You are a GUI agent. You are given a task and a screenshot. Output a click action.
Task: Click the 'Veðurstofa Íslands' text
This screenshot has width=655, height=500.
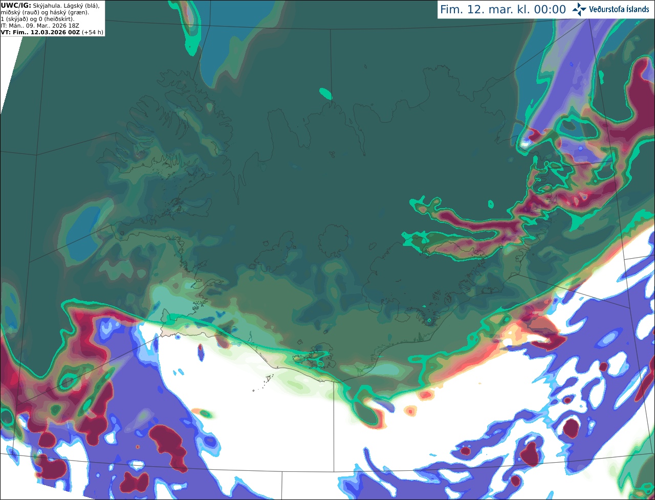(619, 9)
